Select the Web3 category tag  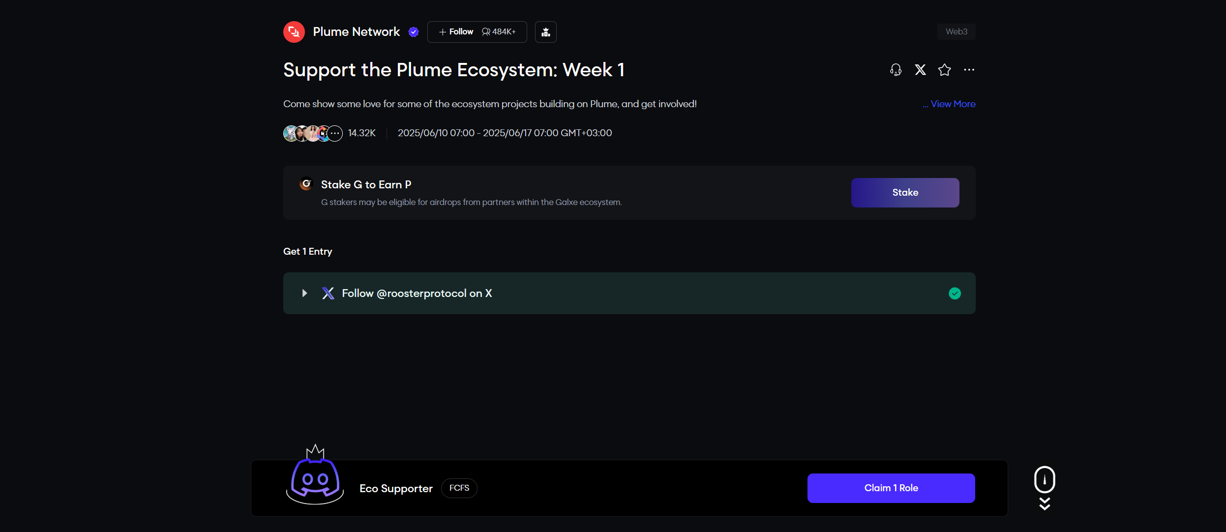tap(956, 32)
